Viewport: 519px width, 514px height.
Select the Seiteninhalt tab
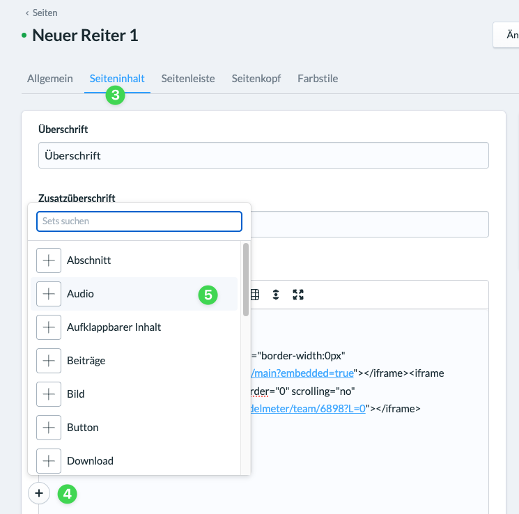[117, 79]
